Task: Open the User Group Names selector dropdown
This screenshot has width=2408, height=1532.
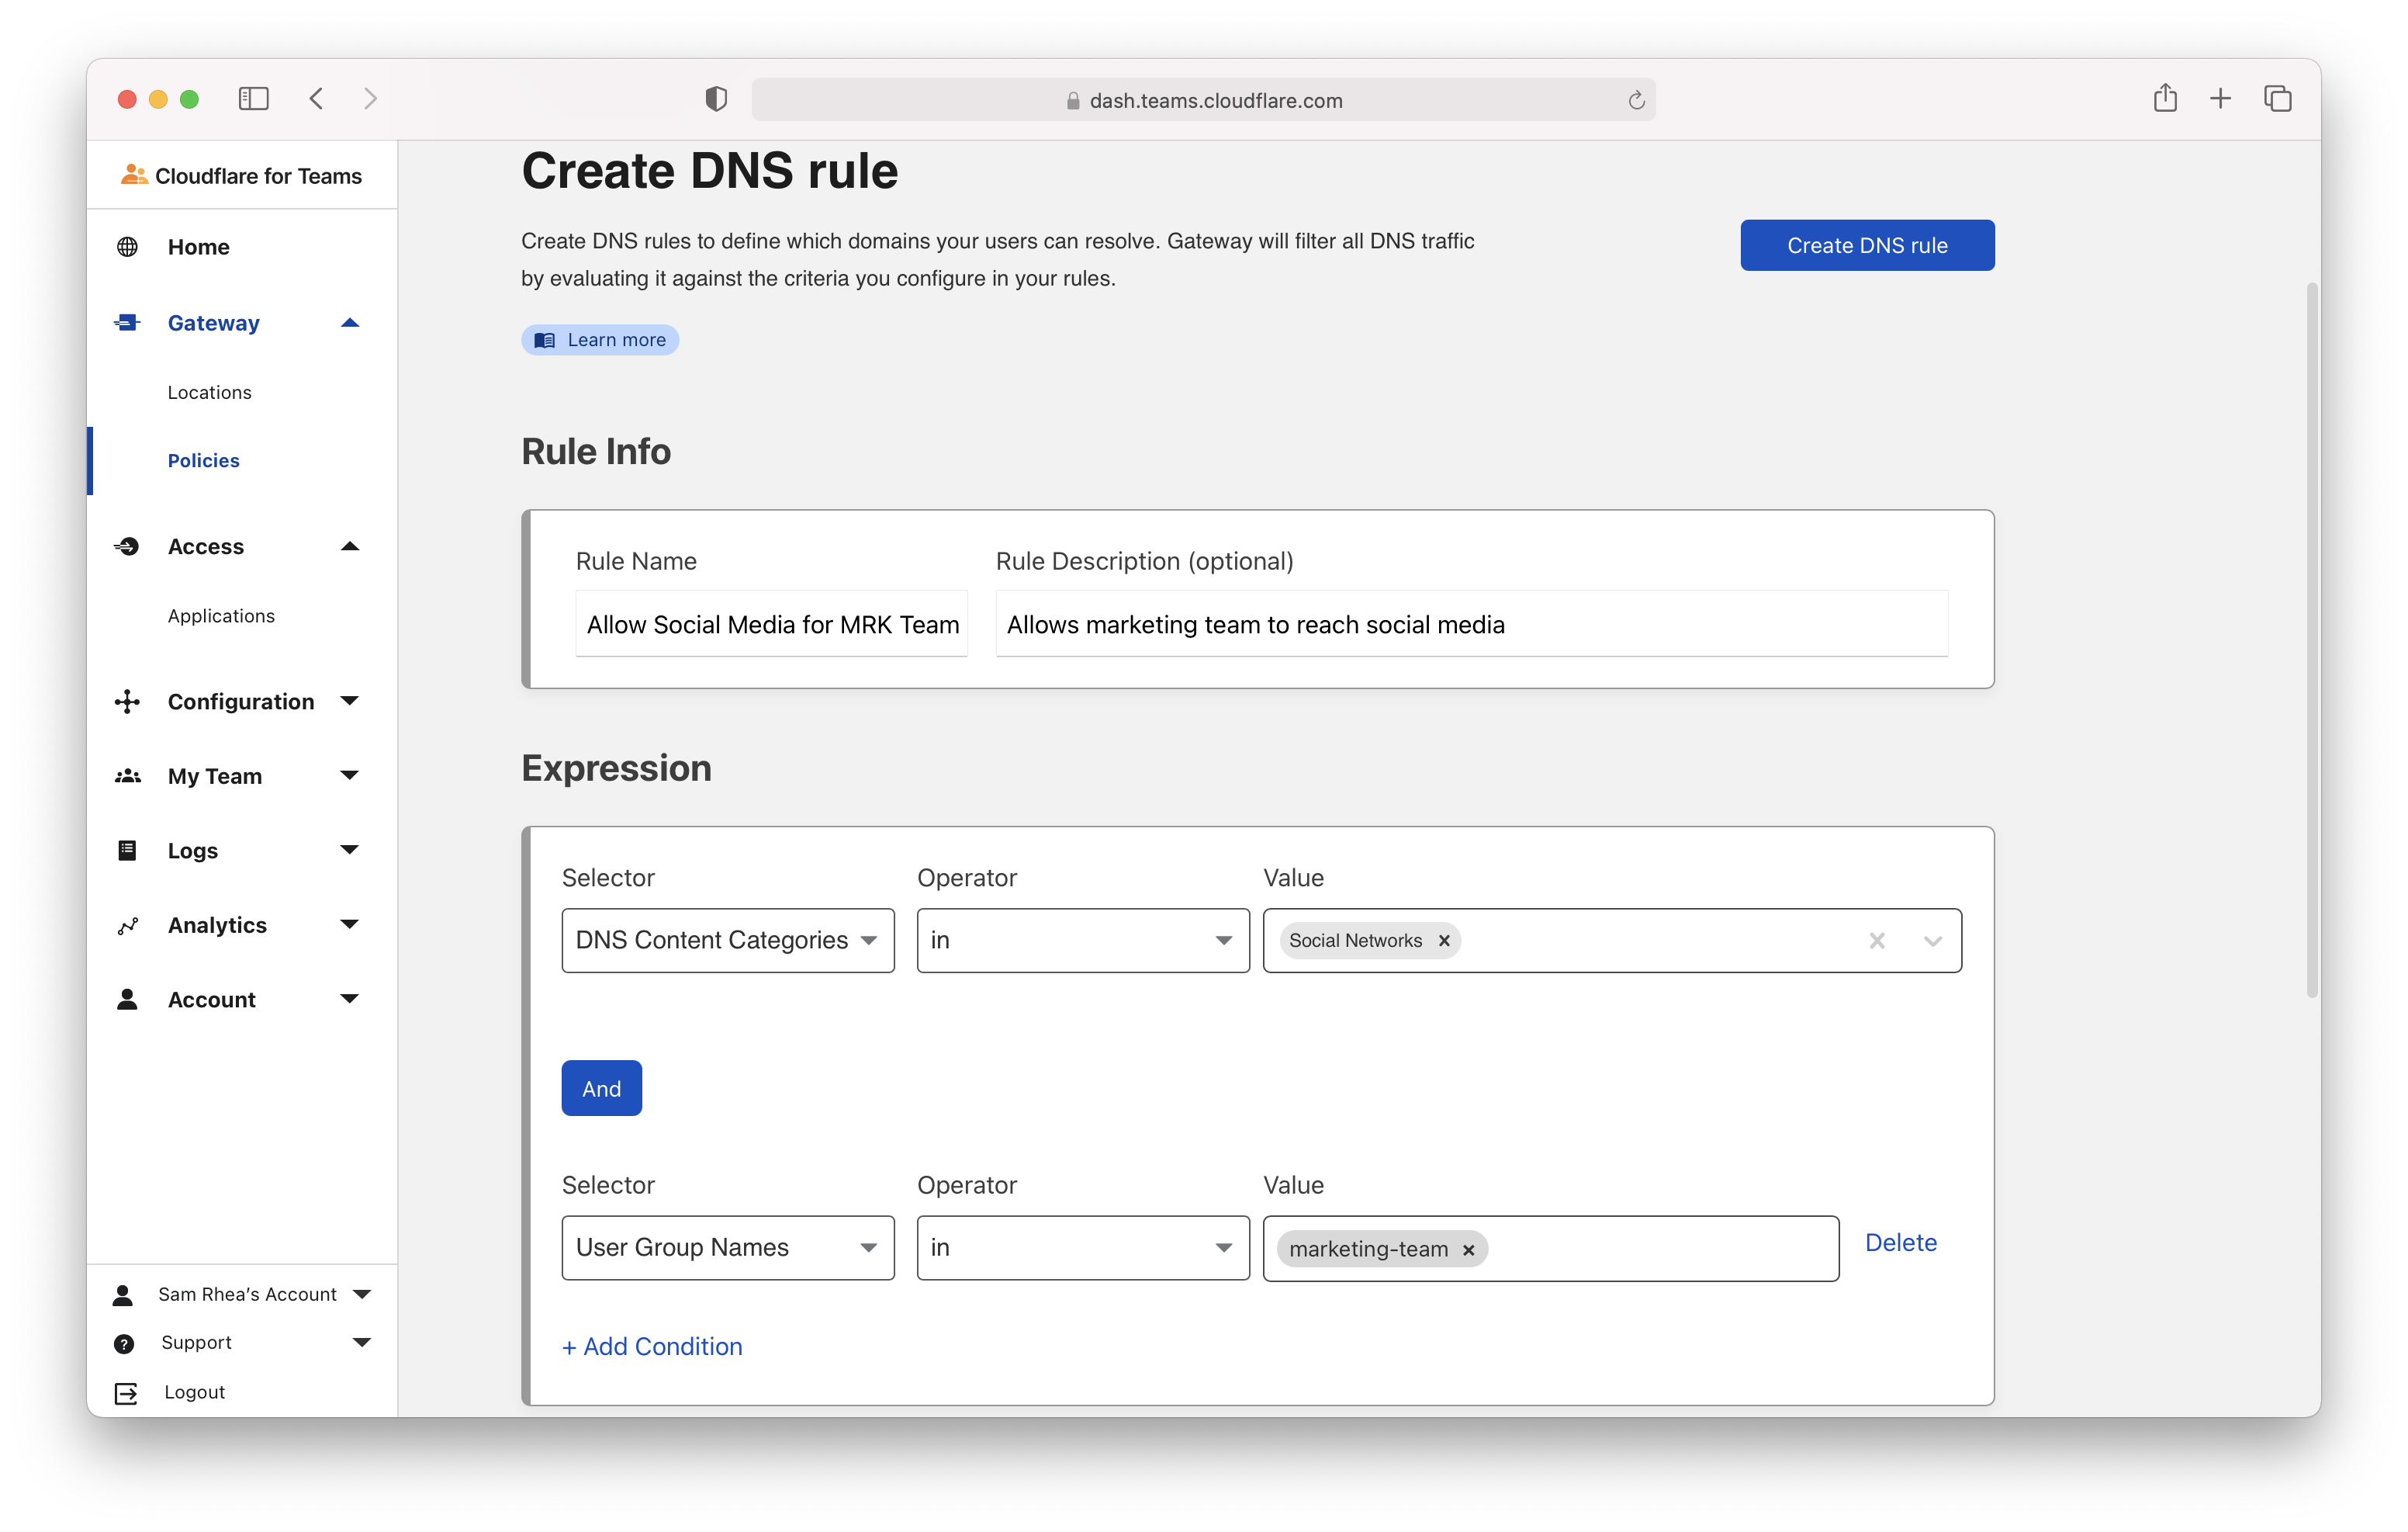Action: 727,1248
